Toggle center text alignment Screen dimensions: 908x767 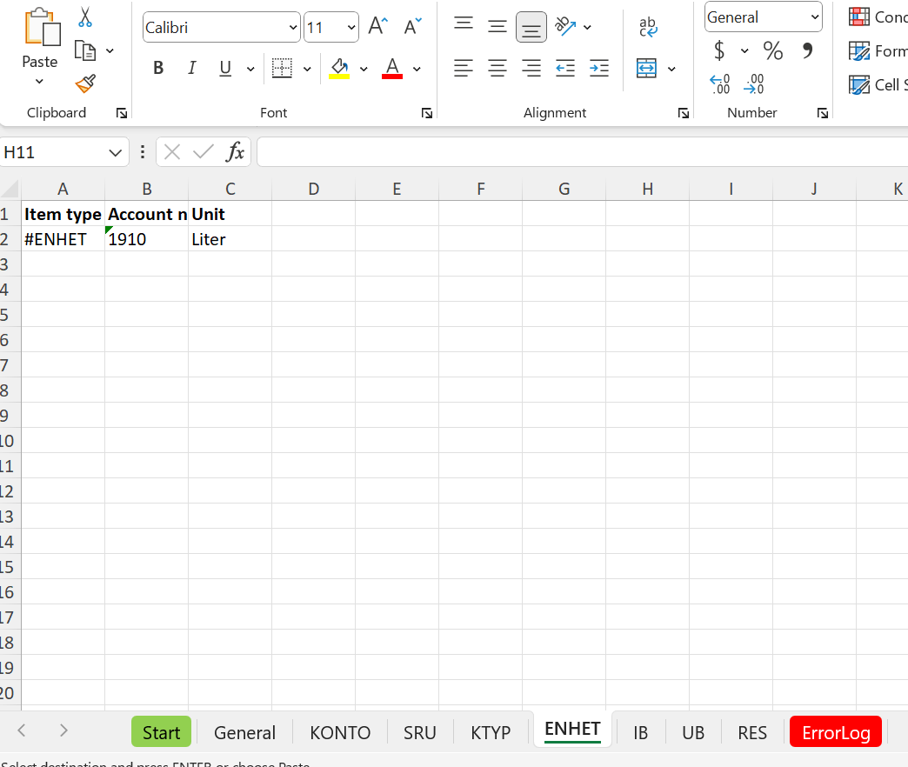(x=497, y=68)
